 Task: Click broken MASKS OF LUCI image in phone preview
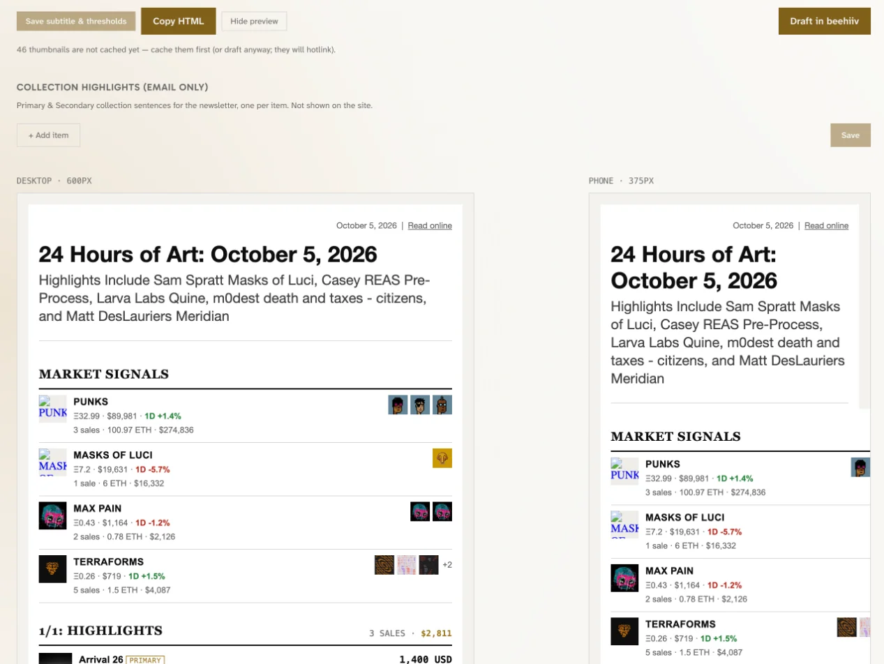click(624, 525)
